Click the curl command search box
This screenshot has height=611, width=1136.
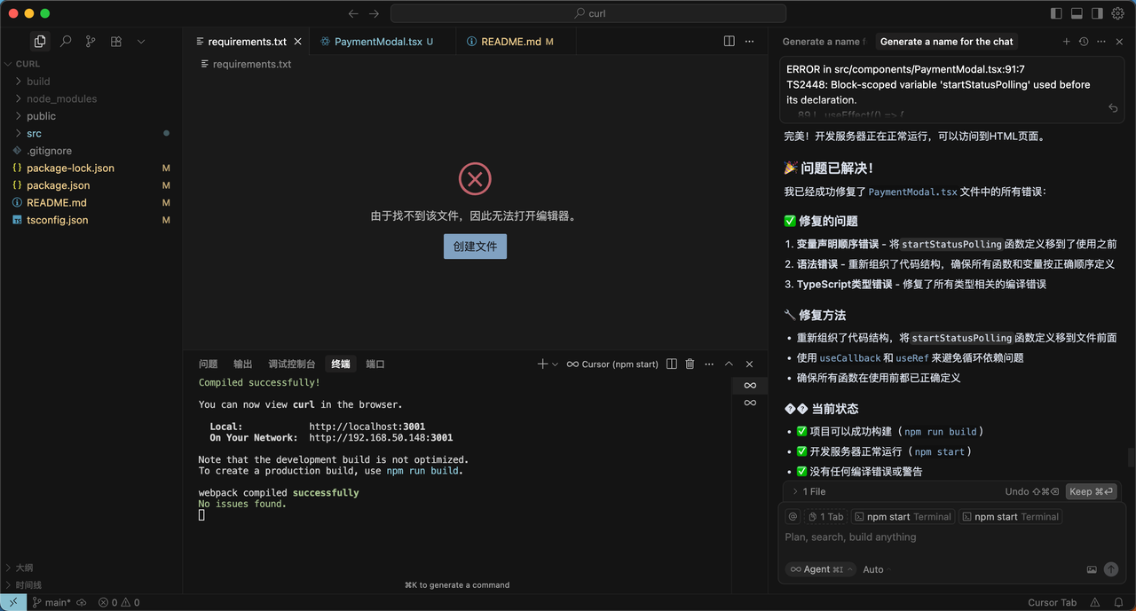(588, 13)
